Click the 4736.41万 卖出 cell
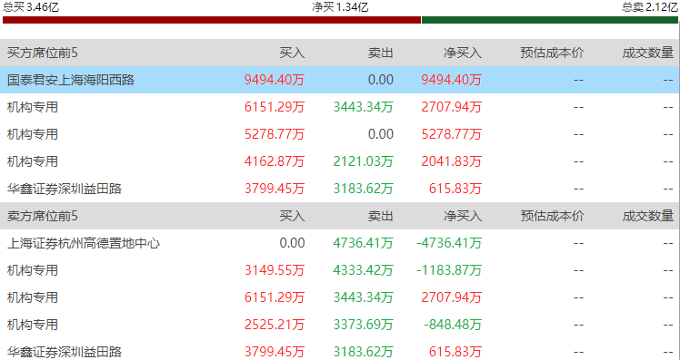 click(363, 243)
